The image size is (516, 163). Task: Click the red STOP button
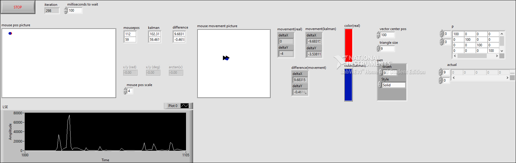click(18, 7)
